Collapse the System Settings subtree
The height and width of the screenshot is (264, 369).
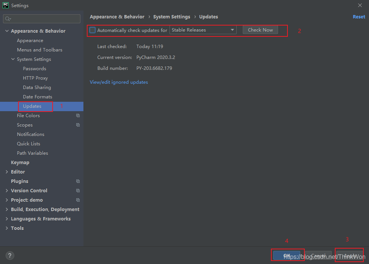(13, 59)
